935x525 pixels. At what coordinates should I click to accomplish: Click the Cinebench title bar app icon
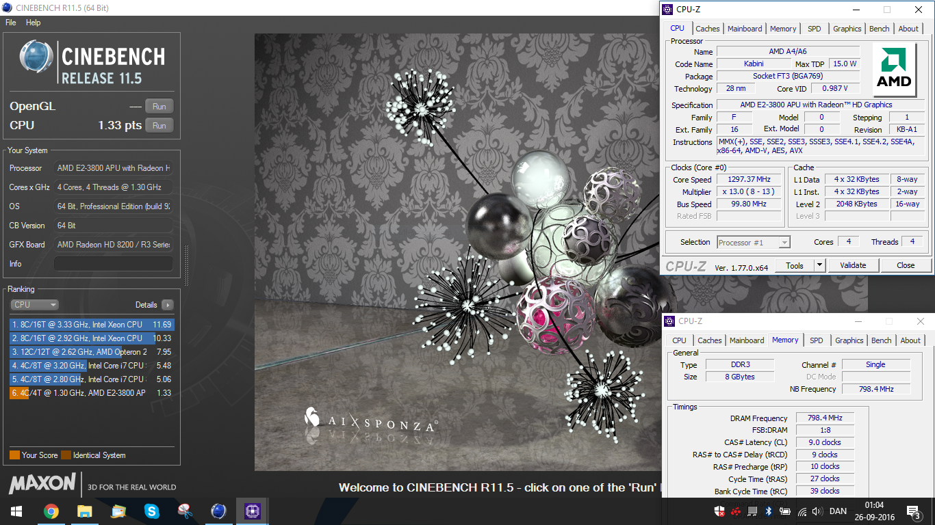[8, 8]
